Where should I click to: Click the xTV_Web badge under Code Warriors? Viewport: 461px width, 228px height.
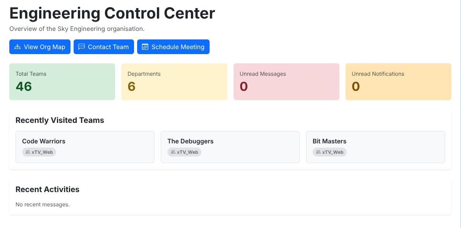(x=39, y=152)
